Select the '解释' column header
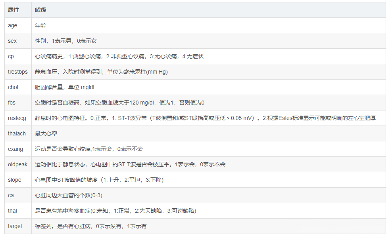Image resolution: width=390 pixels, height=236 pixels. (x=209, y=10)
